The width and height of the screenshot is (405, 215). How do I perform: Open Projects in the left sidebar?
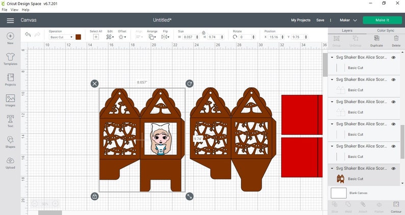tap(10, 79)
